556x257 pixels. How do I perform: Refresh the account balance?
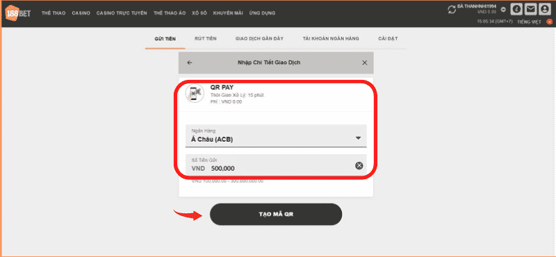tap(452, 10)
